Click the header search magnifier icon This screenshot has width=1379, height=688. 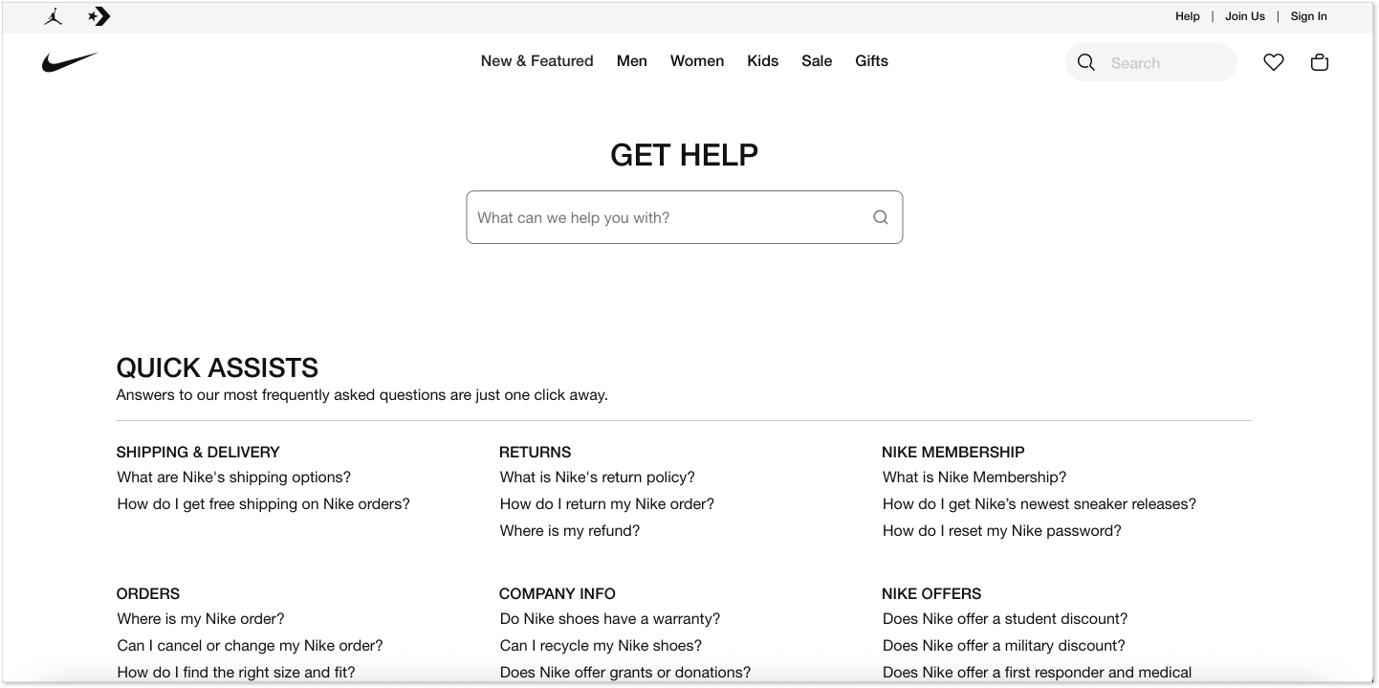[1085, 62]
